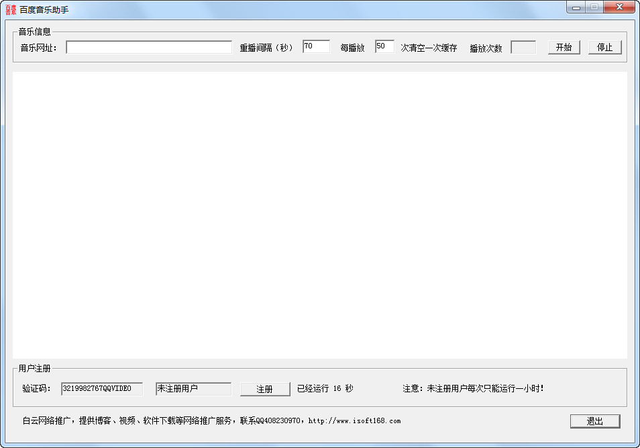Image resolution: width=640 pixels, height=448 pixels.
Task: Click the 音乐网址 input field
Action: [149, 47]
